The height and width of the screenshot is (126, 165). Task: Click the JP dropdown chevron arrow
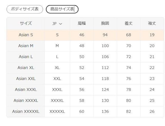[61, 24]
